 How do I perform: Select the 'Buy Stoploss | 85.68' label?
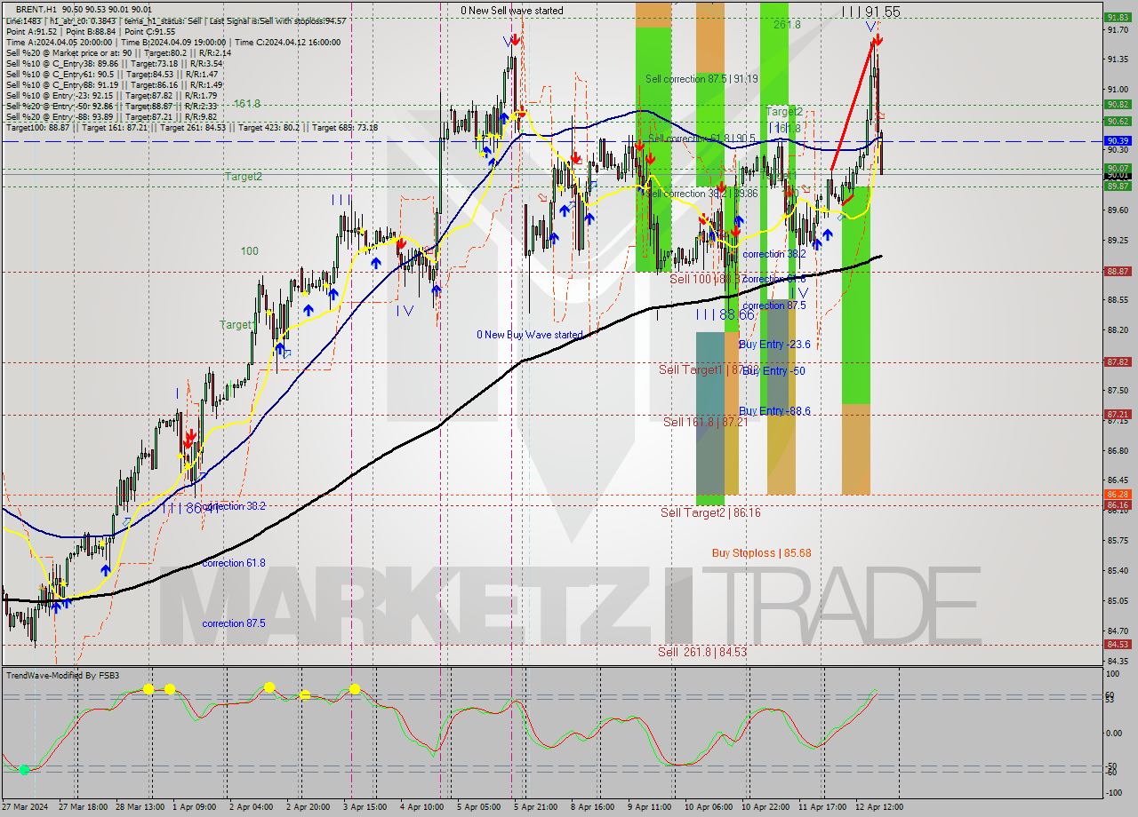[x=762, y=552]
